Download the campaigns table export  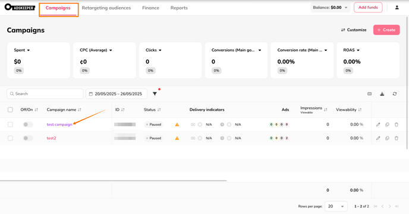[382, 94]
